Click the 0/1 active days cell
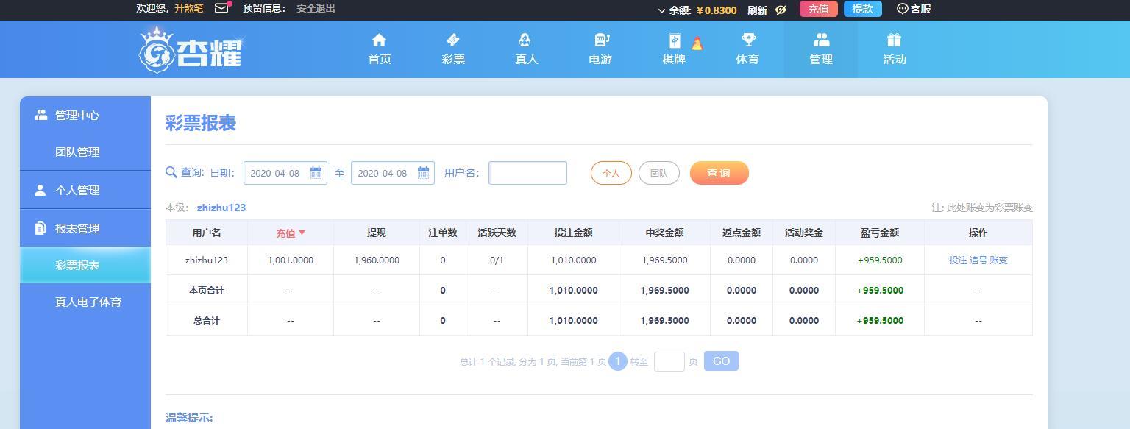Viewport: 1130px width, 429px height. click(497, 260)
